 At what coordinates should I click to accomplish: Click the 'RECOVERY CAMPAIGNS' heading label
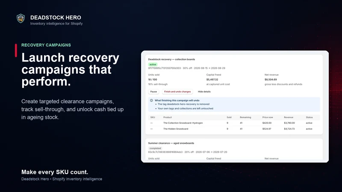(46, 45)
